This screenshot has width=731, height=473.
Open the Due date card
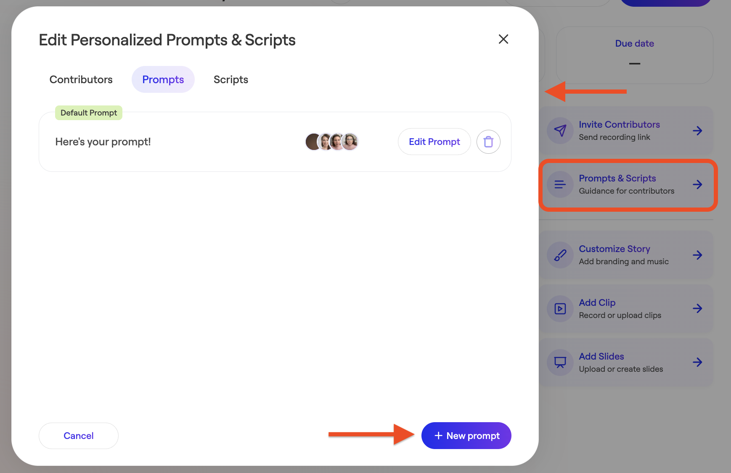coord(635,55)
